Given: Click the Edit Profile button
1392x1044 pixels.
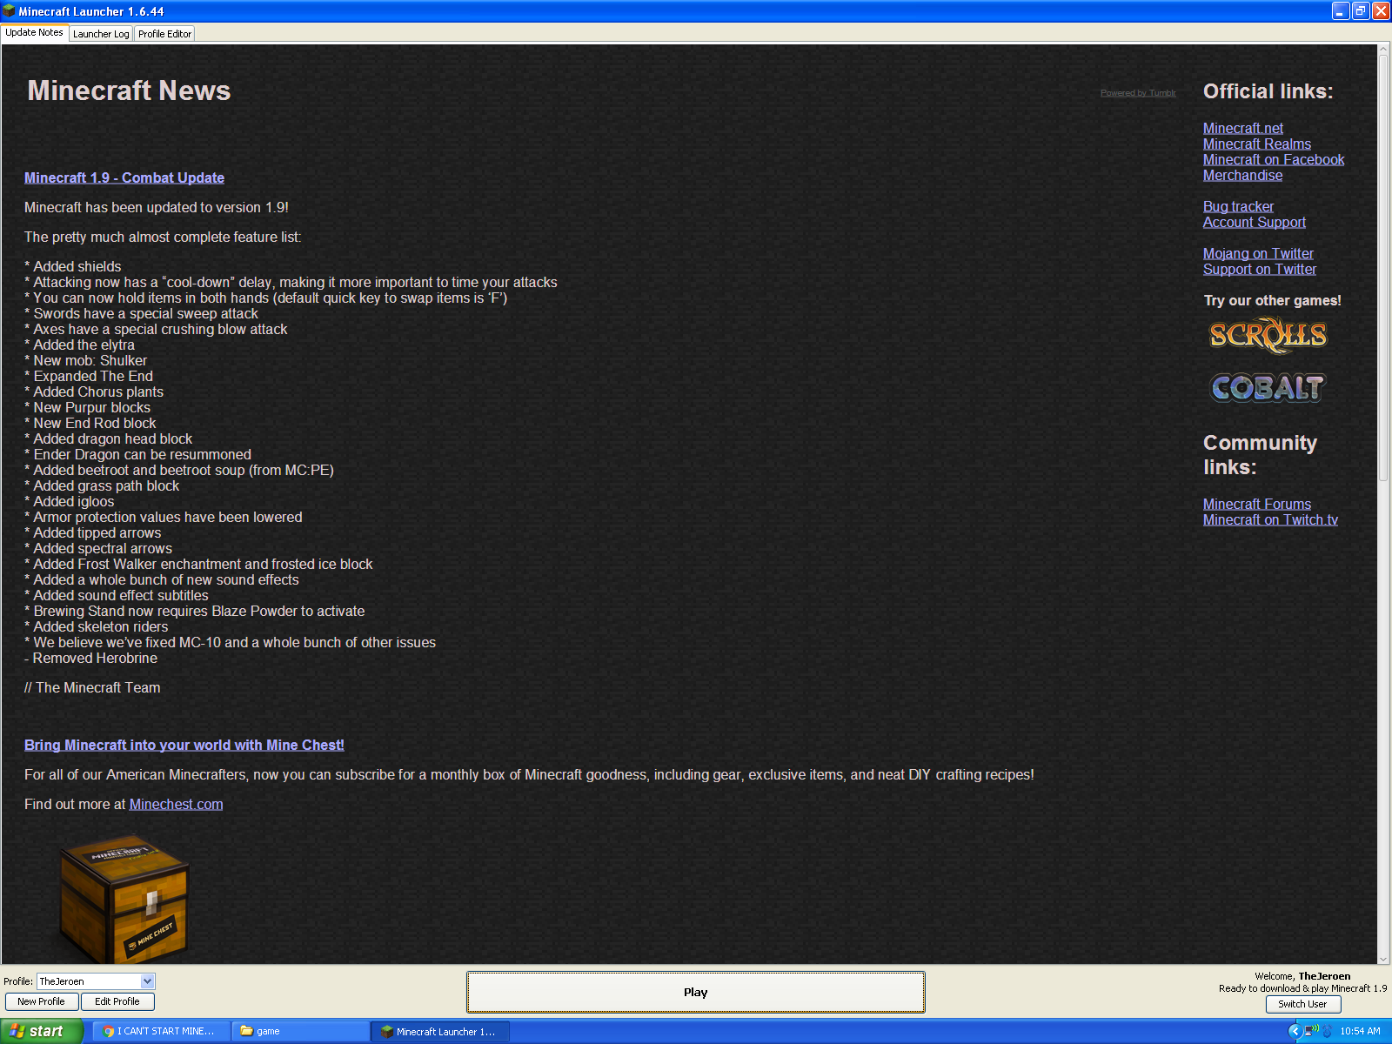Looking at the screenshot, I should point(117,1001).
